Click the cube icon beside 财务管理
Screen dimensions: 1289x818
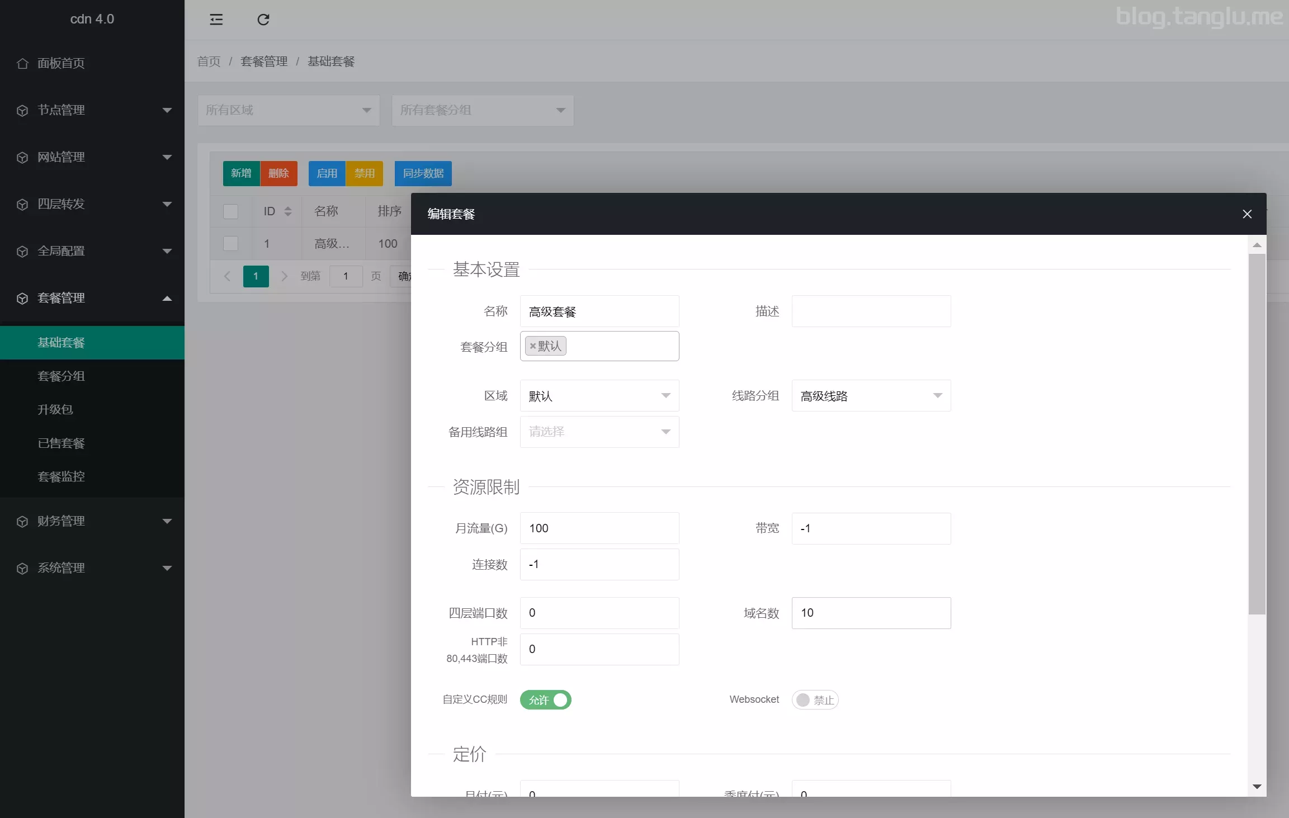(22, 522)
